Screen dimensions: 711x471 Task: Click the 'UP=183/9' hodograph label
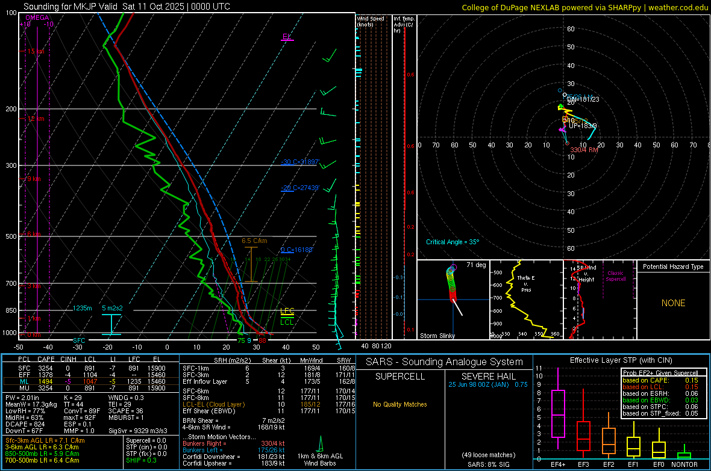583,126
